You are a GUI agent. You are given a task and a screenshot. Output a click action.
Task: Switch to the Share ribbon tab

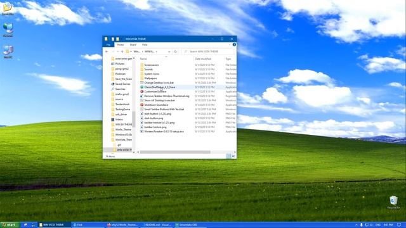(133, 45)
